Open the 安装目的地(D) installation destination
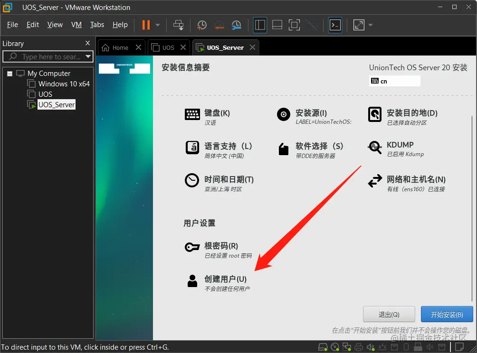 [403, 117]
